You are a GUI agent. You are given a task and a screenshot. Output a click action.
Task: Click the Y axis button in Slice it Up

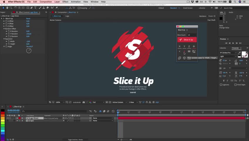click(184, 46)
